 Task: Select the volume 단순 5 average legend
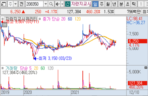pos(26,68)
